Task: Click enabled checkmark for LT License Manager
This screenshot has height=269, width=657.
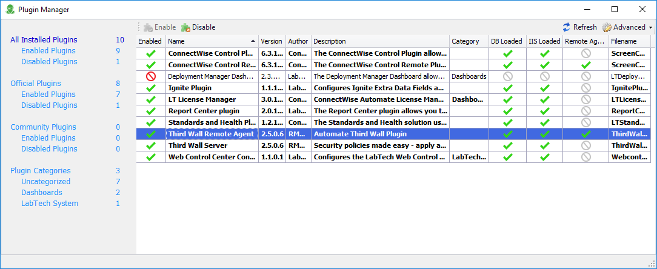Action: [x=151, y=99]
